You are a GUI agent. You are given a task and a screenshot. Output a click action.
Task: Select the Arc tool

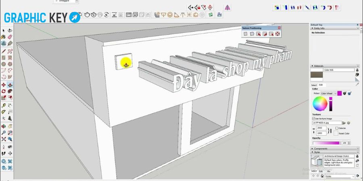pos(4,70)
